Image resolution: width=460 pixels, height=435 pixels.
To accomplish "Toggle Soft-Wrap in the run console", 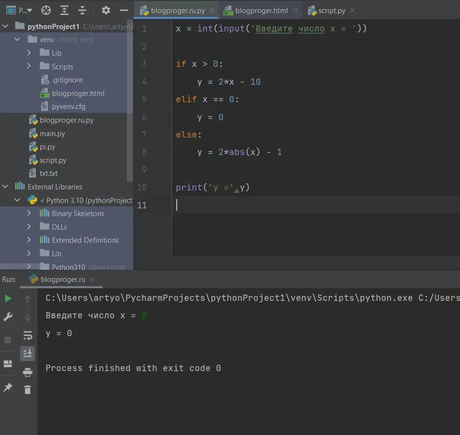I will (28, 335).
